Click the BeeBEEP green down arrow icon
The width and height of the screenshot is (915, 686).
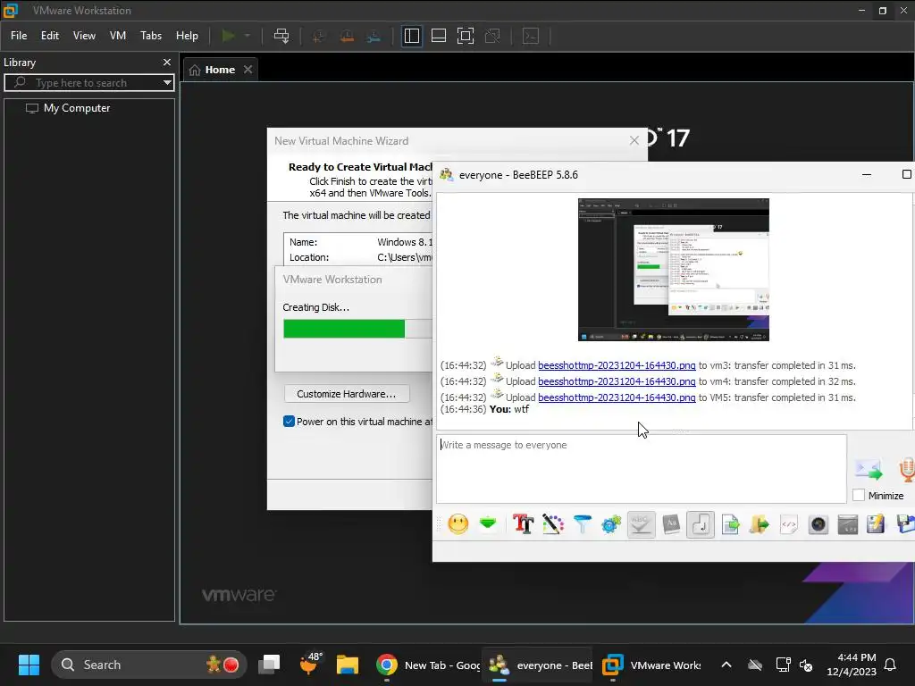pyautogui.click(x=488, y=523)
